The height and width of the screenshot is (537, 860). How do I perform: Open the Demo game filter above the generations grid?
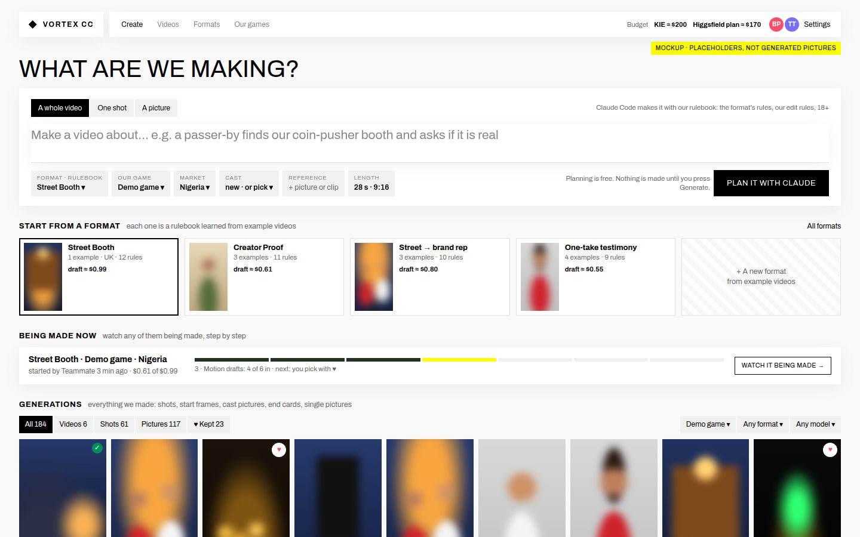pos(708,424)
